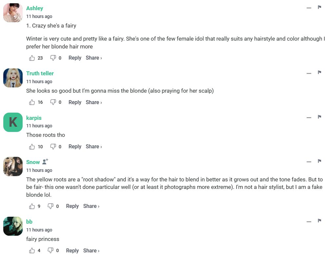
Task: Collapse Ashley's comment thread
Action: click(x=309, y=8)
